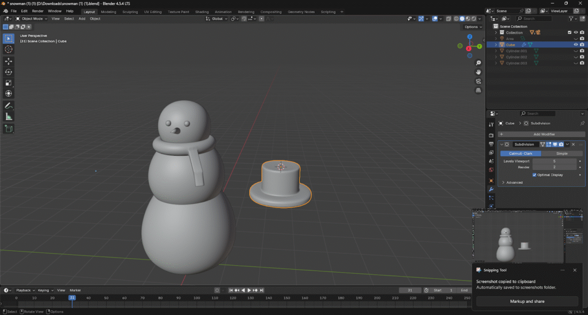Expand Cylinder.001 in the outliner
This screenshot has height=315, width=588.
click(x=496, y=51)
